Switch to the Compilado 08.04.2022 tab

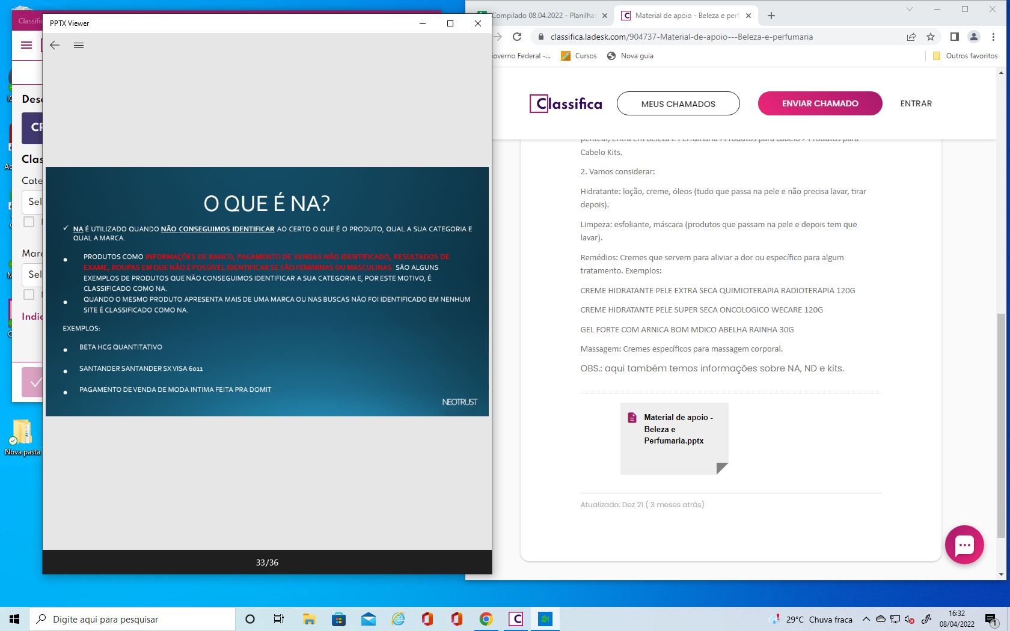(x=541, y=16)
